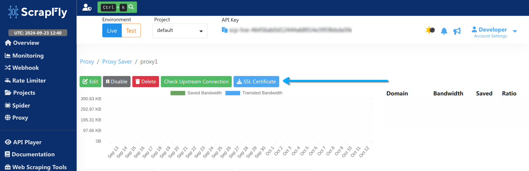This screenshot has width=529, height=171.
Task: Copy the API key using clipboard icon
Action: pos(225,30)
